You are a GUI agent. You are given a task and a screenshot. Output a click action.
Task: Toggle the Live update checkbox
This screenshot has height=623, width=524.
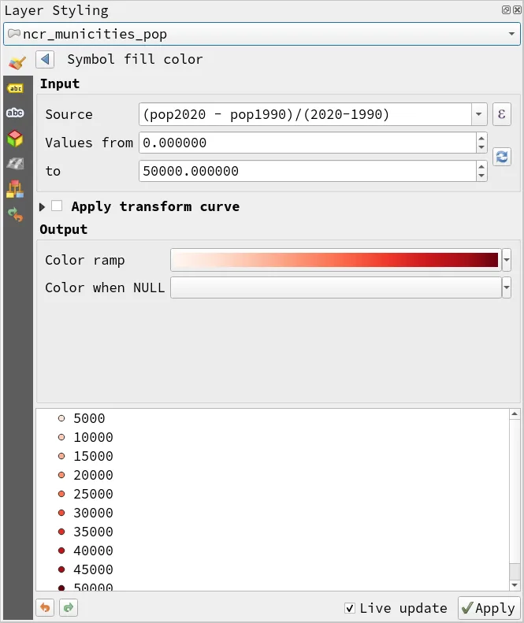point(350,608)
